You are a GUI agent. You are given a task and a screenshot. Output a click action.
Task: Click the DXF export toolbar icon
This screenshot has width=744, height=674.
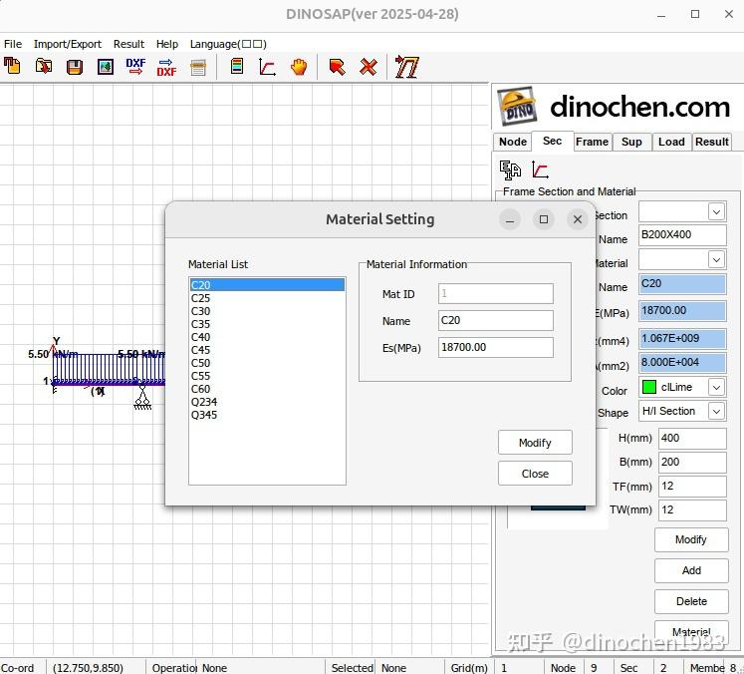(166, 67)
